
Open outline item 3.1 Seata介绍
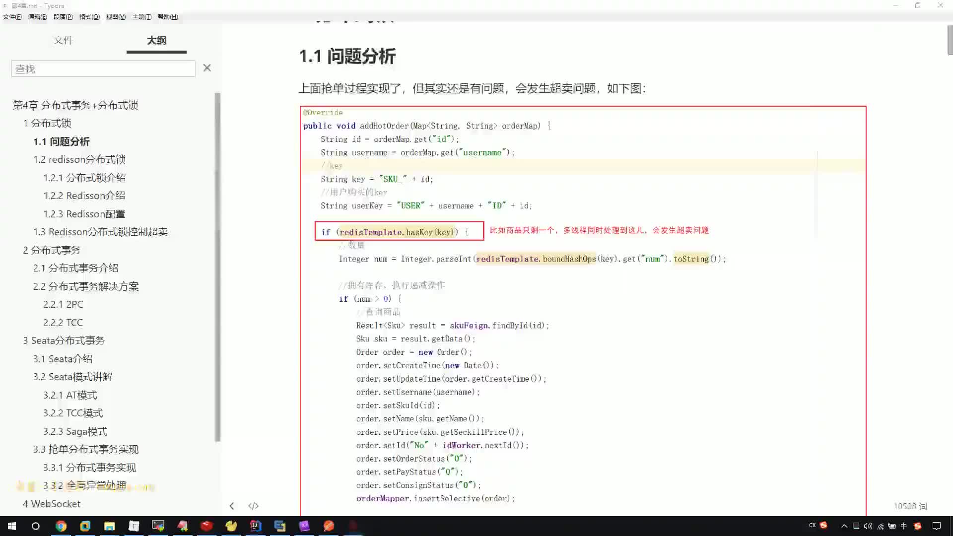[x=63, y=359]
